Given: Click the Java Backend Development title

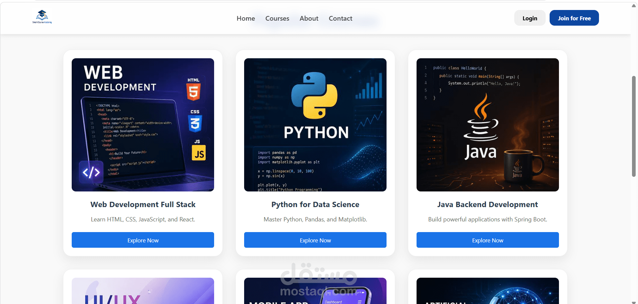Looking at the screenshot, I should pos(488,204).
